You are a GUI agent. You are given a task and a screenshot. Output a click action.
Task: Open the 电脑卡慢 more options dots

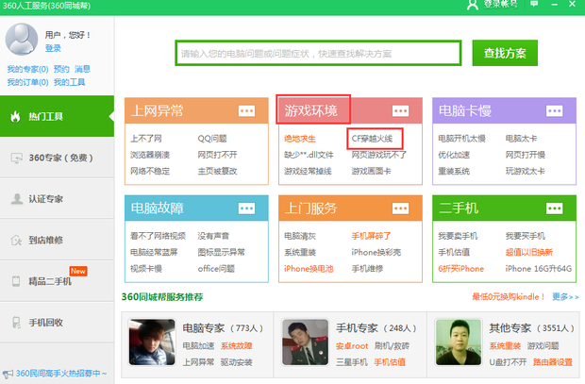pos(555,110)
